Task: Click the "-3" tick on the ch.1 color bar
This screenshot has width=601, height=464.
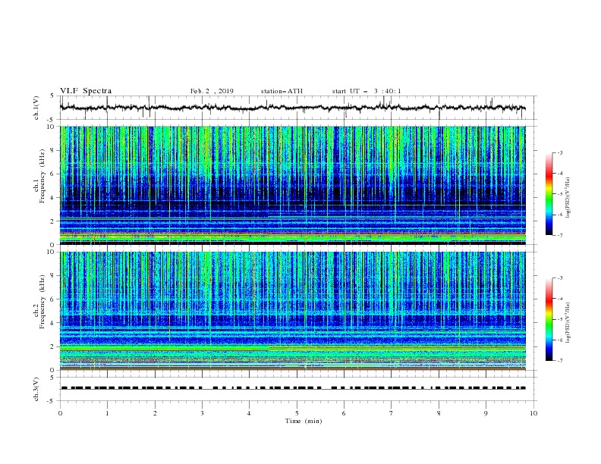Action: point(559,152)
